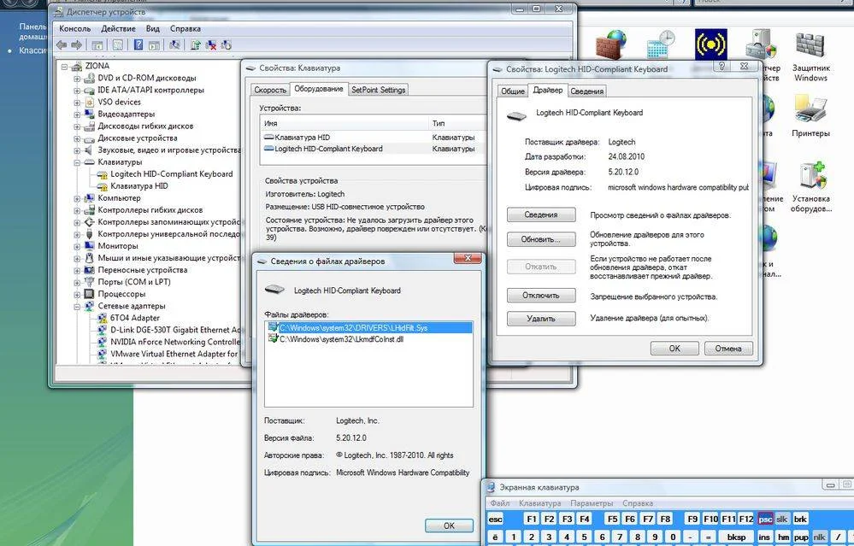The image size is (854, 546).
Task: Open Properties via the toolbar sheet icon
Action: point(118,45)
